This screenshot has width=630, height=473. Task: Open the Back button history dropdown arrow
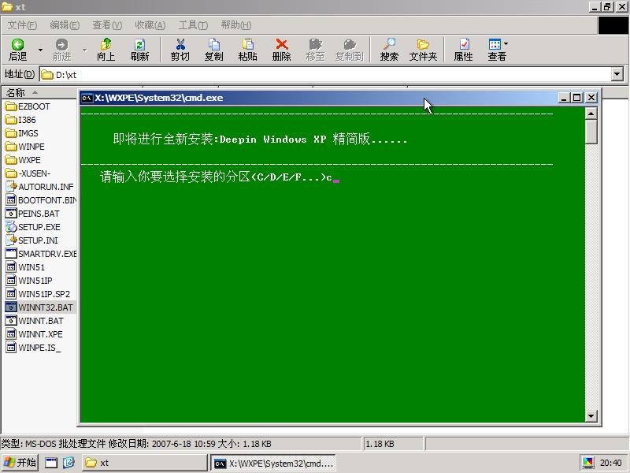[40, 50]
